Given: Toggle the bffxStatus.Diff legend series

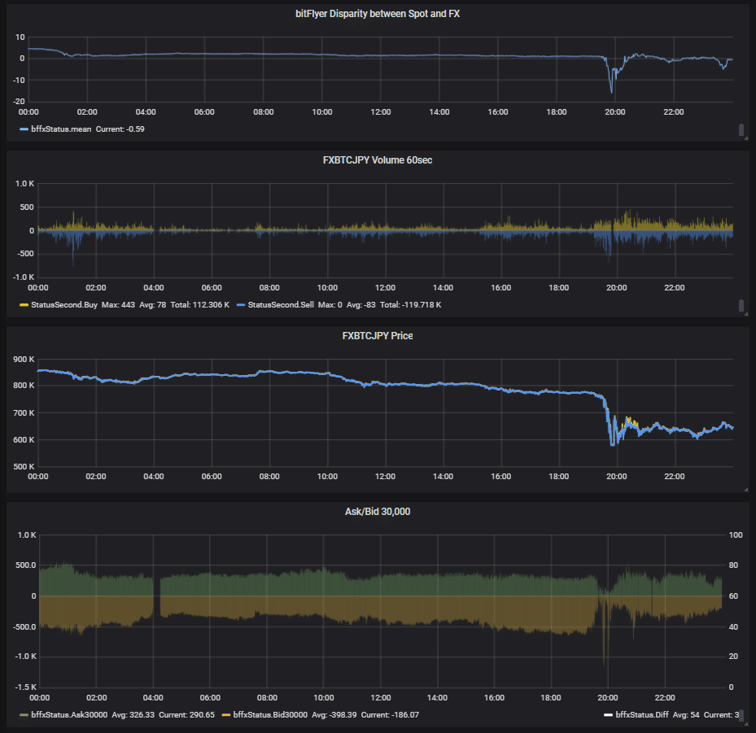Looking at the screenshot, I should coord(642,714).
